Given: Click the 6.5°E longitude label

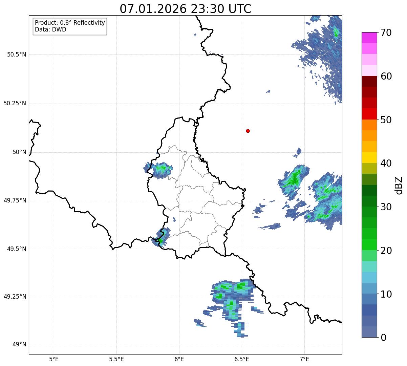Looking at the screenshot, I should point(242,359).
